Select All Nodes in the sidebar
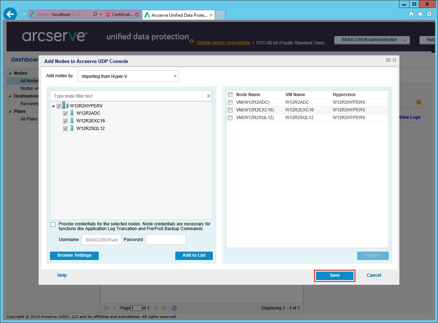The width and height of the screenshot is (438, 323). pyautogui.click(x=30, y=81)
